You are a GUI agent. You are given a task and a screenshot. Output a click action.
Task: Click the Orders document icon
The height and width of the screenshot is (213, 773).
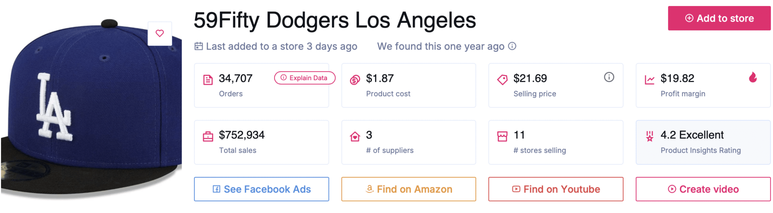(x=208, y=80)
